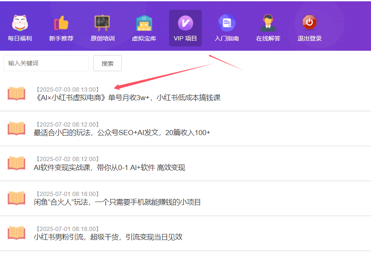This screenshot has width=371, height=254.
Task: Click book icon beside AI软件变现实战课 entry
Action: pyautogui.click(x=16, y=163)
